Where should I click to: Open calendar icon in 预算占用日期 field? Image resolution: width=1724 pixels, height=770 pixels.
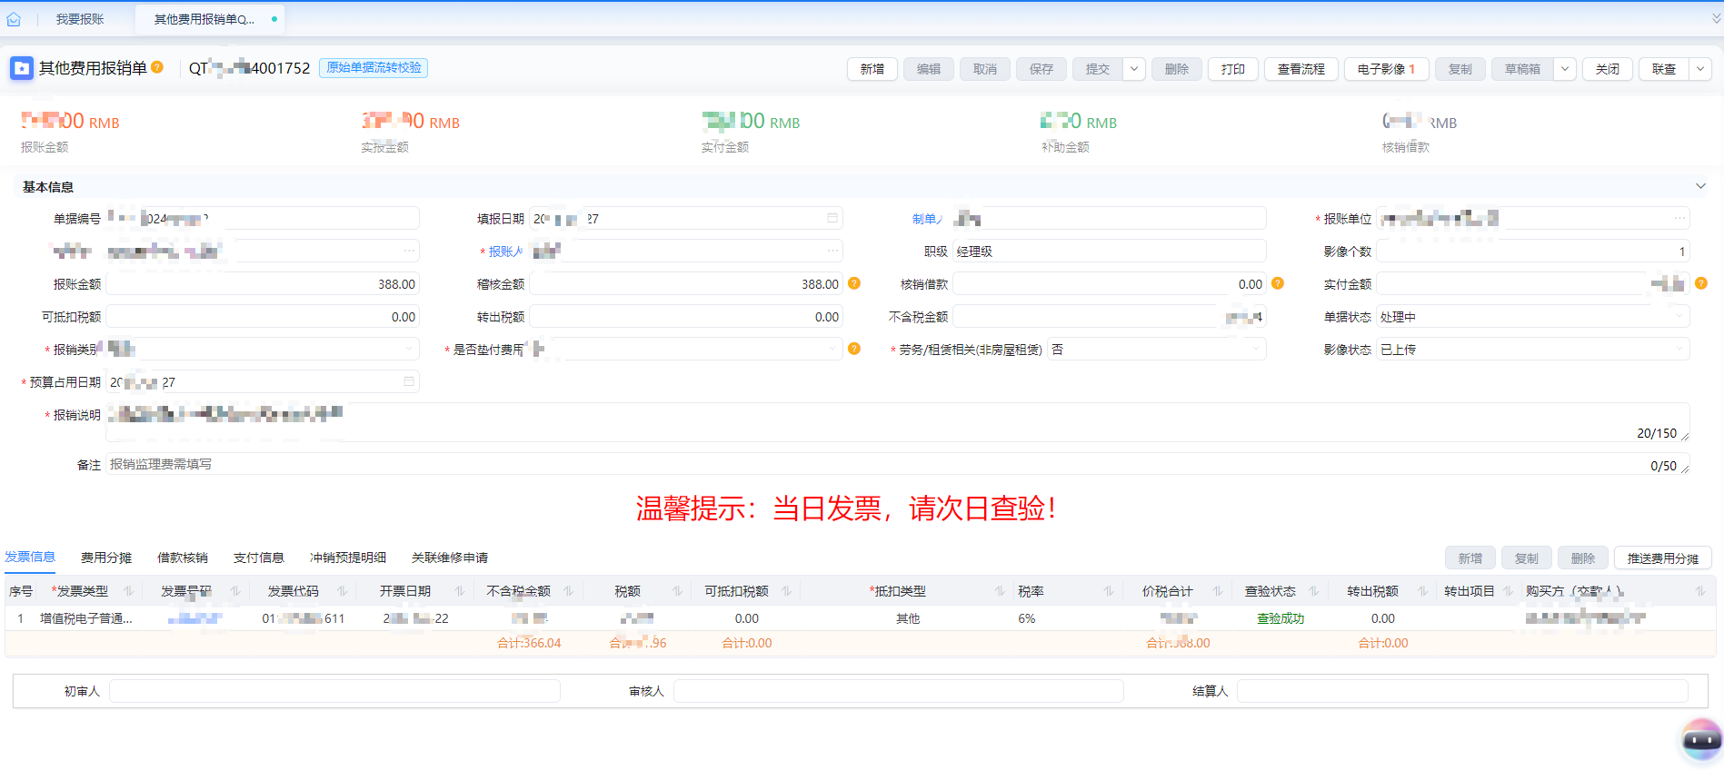pos(409,381)
